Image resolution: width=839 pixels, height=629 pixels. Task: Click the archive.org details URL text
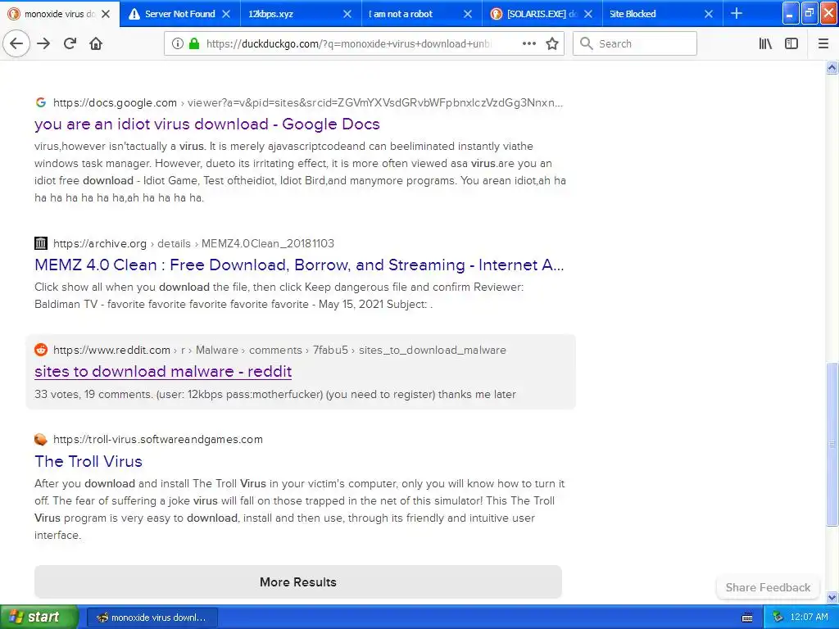(x=193, y=243)
